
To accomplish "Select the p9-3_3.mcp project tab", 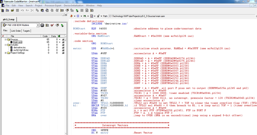I will [9, 19].
